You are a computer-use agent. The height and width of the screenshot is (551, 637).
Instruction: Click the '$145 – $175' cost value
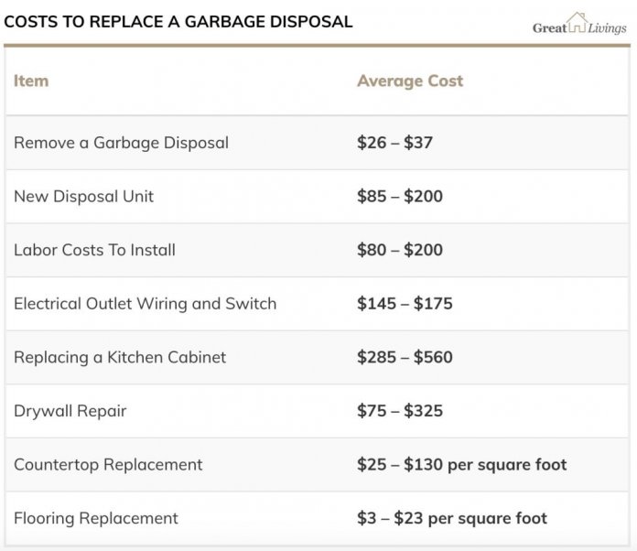[x=405, y=303]
